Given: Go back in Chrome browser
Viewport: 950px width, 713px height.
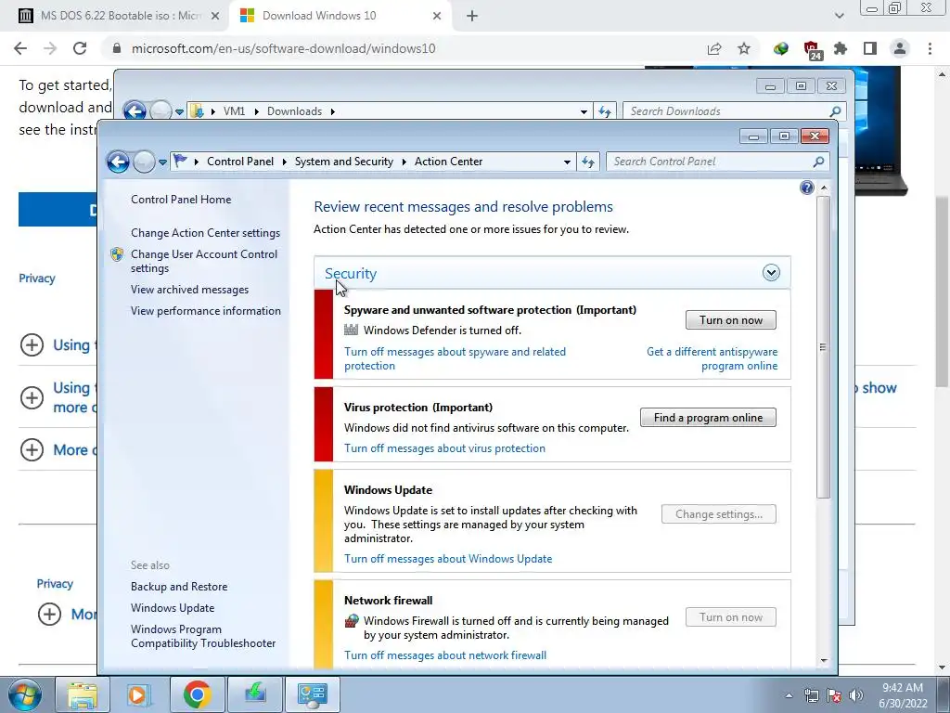Looking at the screenshot, I should coord(20,48).
